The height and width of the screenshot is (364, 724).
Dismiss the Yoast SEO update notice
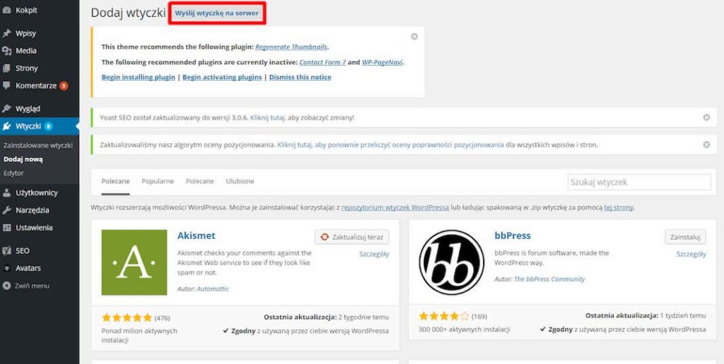pos(706,117)
